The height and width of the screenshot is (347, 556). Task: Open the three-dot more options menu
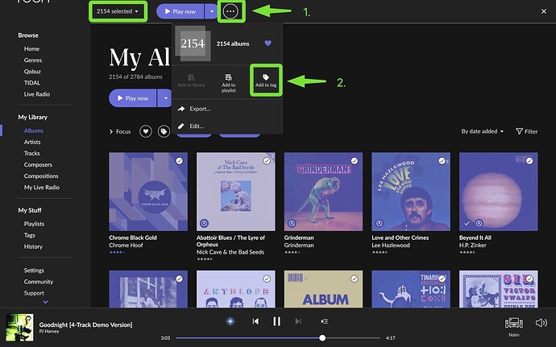click(230, 11)
